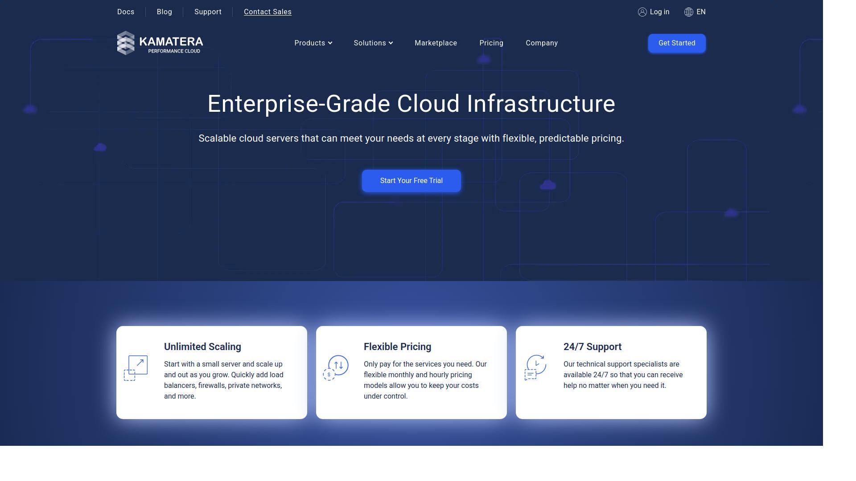Image resolution: width=856 pixels, height=481 pixels.
Task: Click the globe language icon
Action: 688,12
